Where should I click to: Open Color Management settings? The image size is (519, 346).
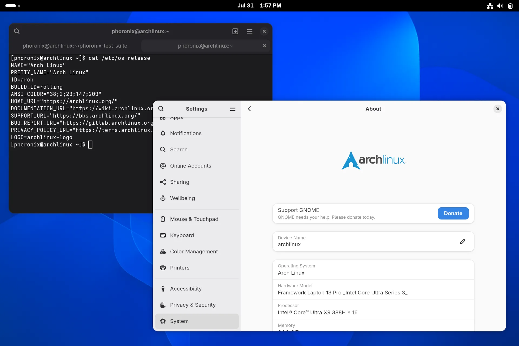(197, 251)
